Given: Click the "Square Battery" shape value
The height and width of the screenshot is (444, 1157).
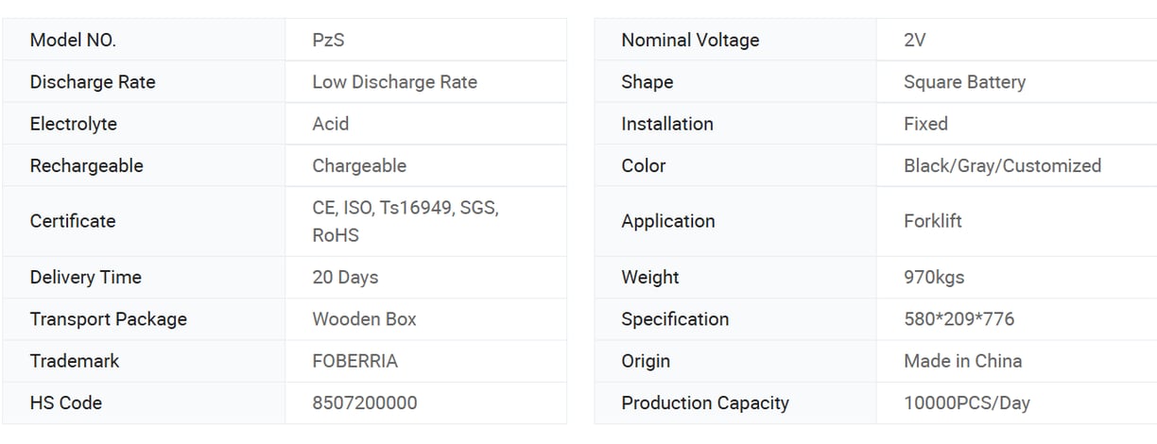Looking at the screenshot, I should click(x=964, y=82).
